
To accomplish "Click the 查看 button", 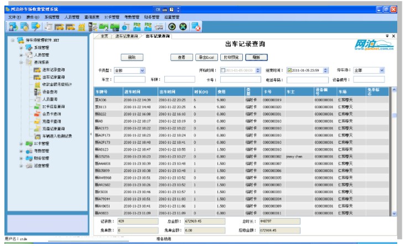I will coord(181,58).
